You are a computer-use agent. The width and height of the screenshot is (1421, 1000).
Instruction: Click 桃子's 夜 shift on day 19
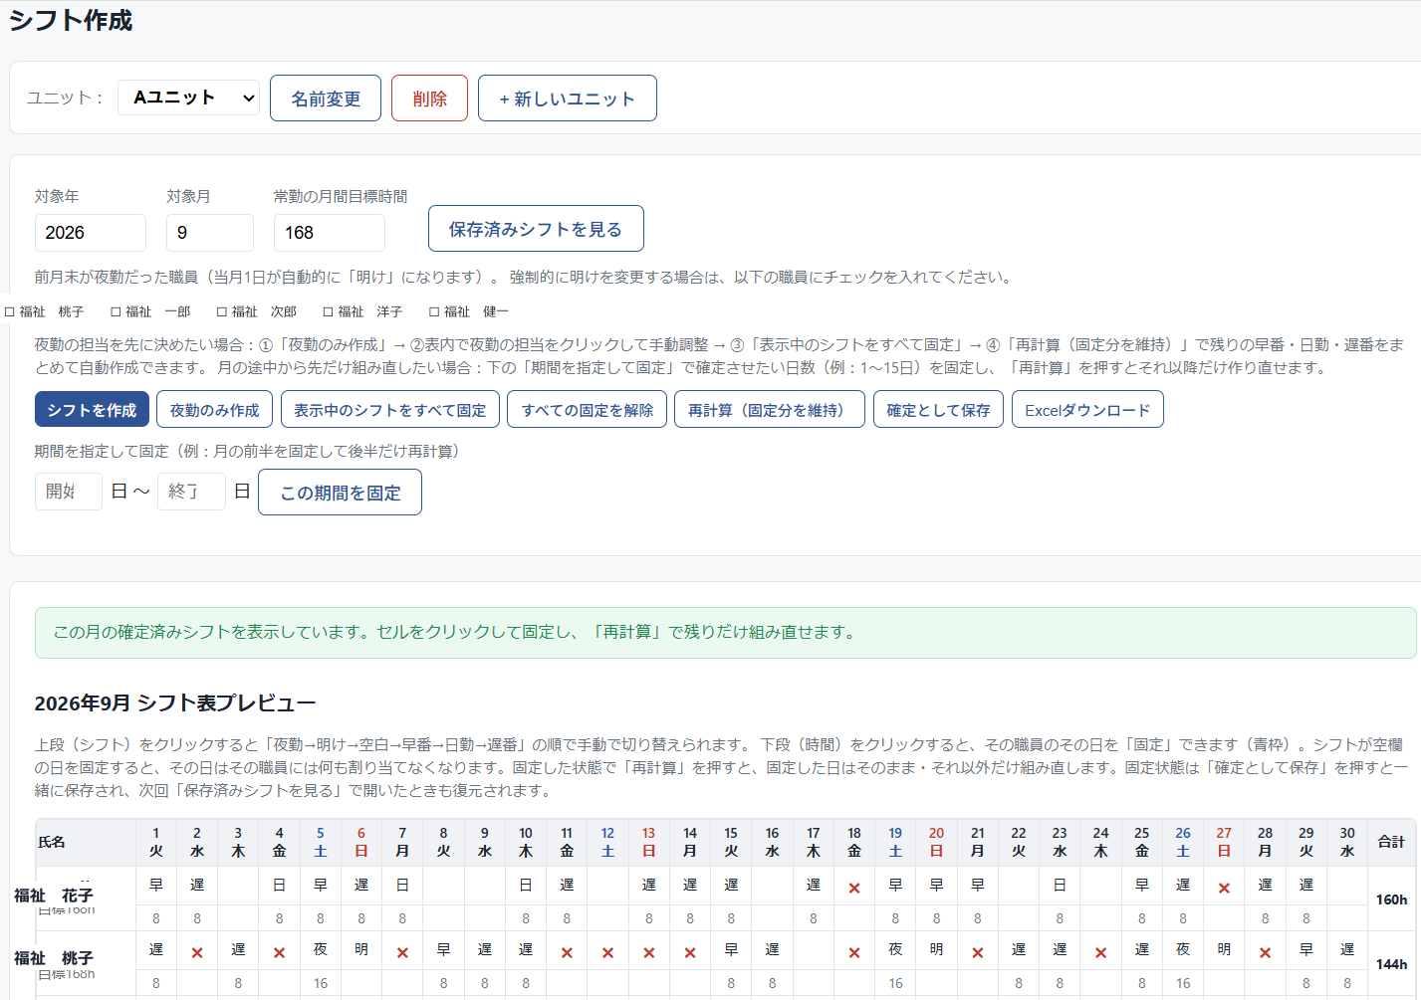click(x=895, y=950)
